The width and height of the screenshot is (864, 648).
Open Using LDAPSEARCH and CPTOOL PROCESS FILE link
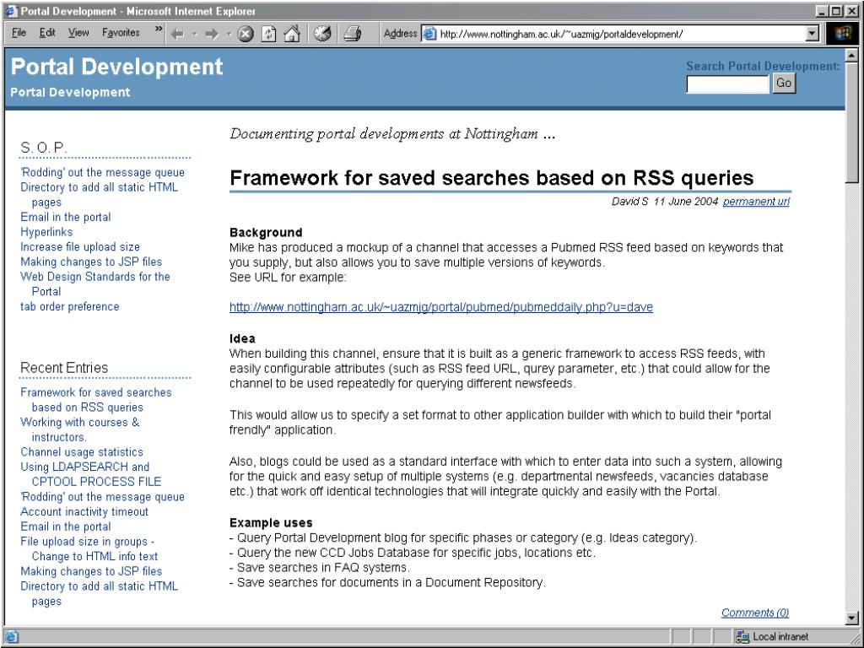pyautogui.click(x=91, y=474)
